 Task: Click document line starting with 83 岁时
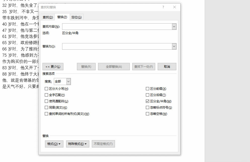20,68
